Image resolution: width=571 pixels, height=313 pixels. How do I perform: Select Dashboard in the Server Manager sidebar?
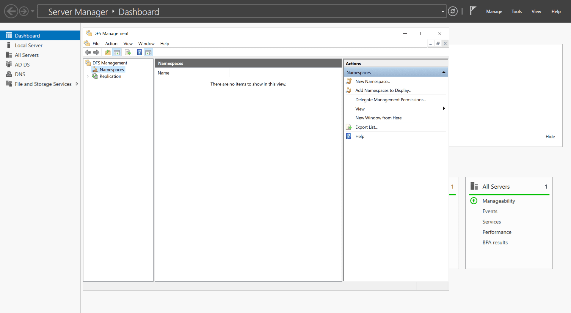[40, 36]
